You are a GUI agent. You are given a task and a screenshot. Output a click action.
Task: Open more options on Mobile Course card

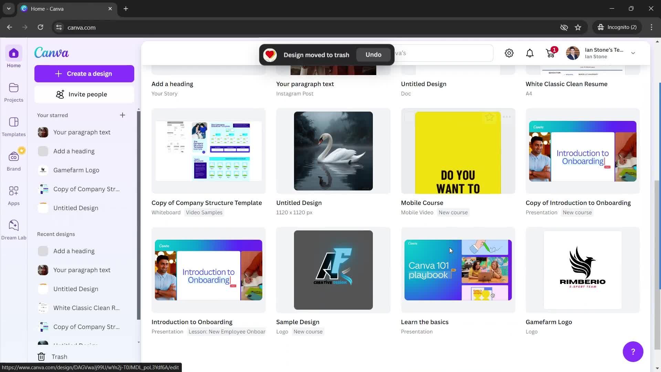click(506, 117)
